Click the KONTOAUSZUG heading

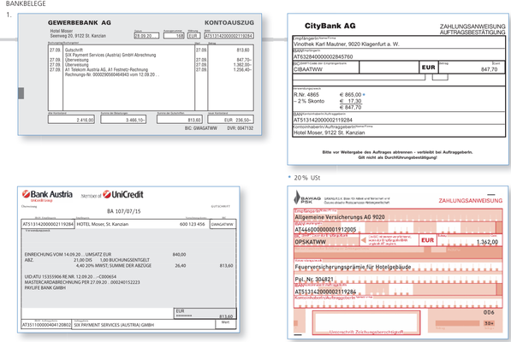pos(229,23)
